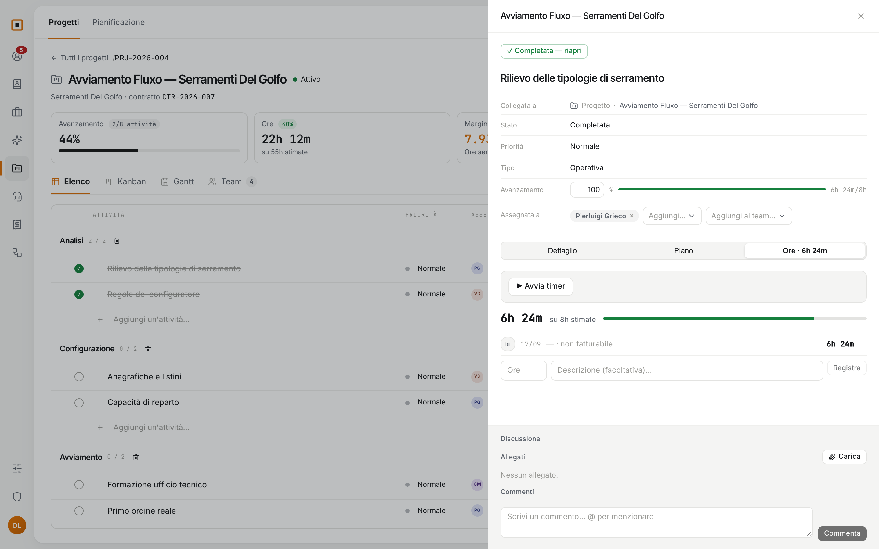Image resolution: width=879 pixels, height=549 pixels.
Task: Delete the Configurazione section via trash icon
Action: point(148,349)
